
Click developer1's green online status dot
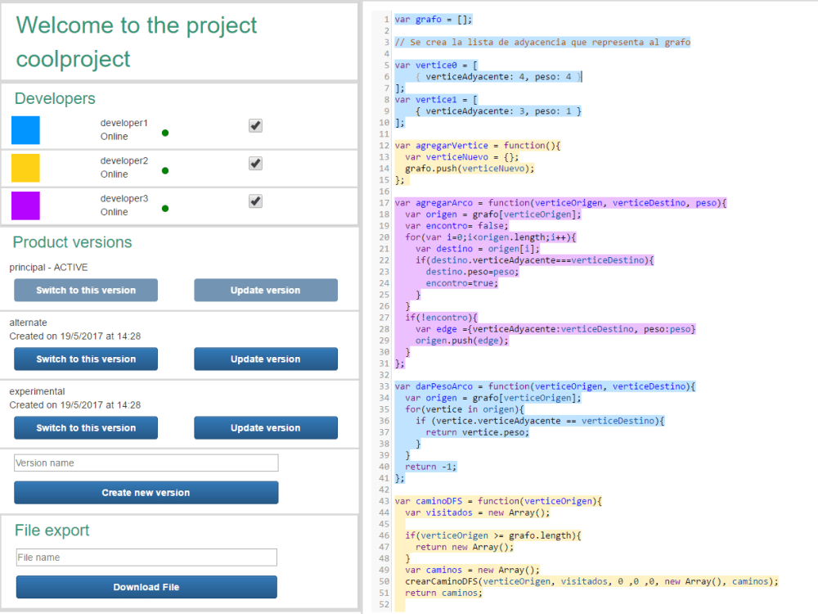(165, 133)
